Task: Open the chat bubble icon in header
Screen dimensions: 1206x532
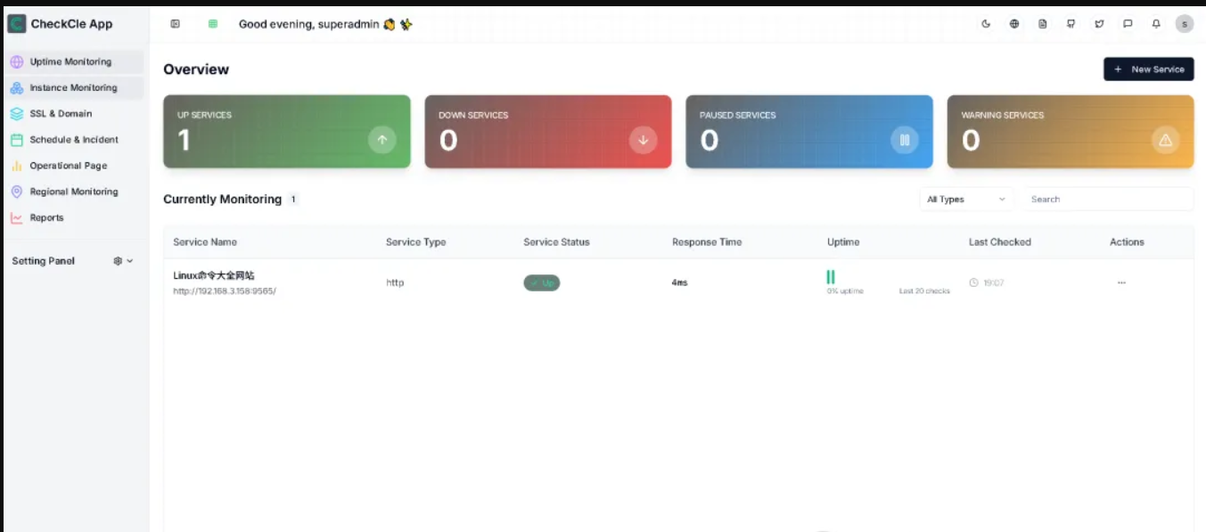Action: (x=1128, y=24)
